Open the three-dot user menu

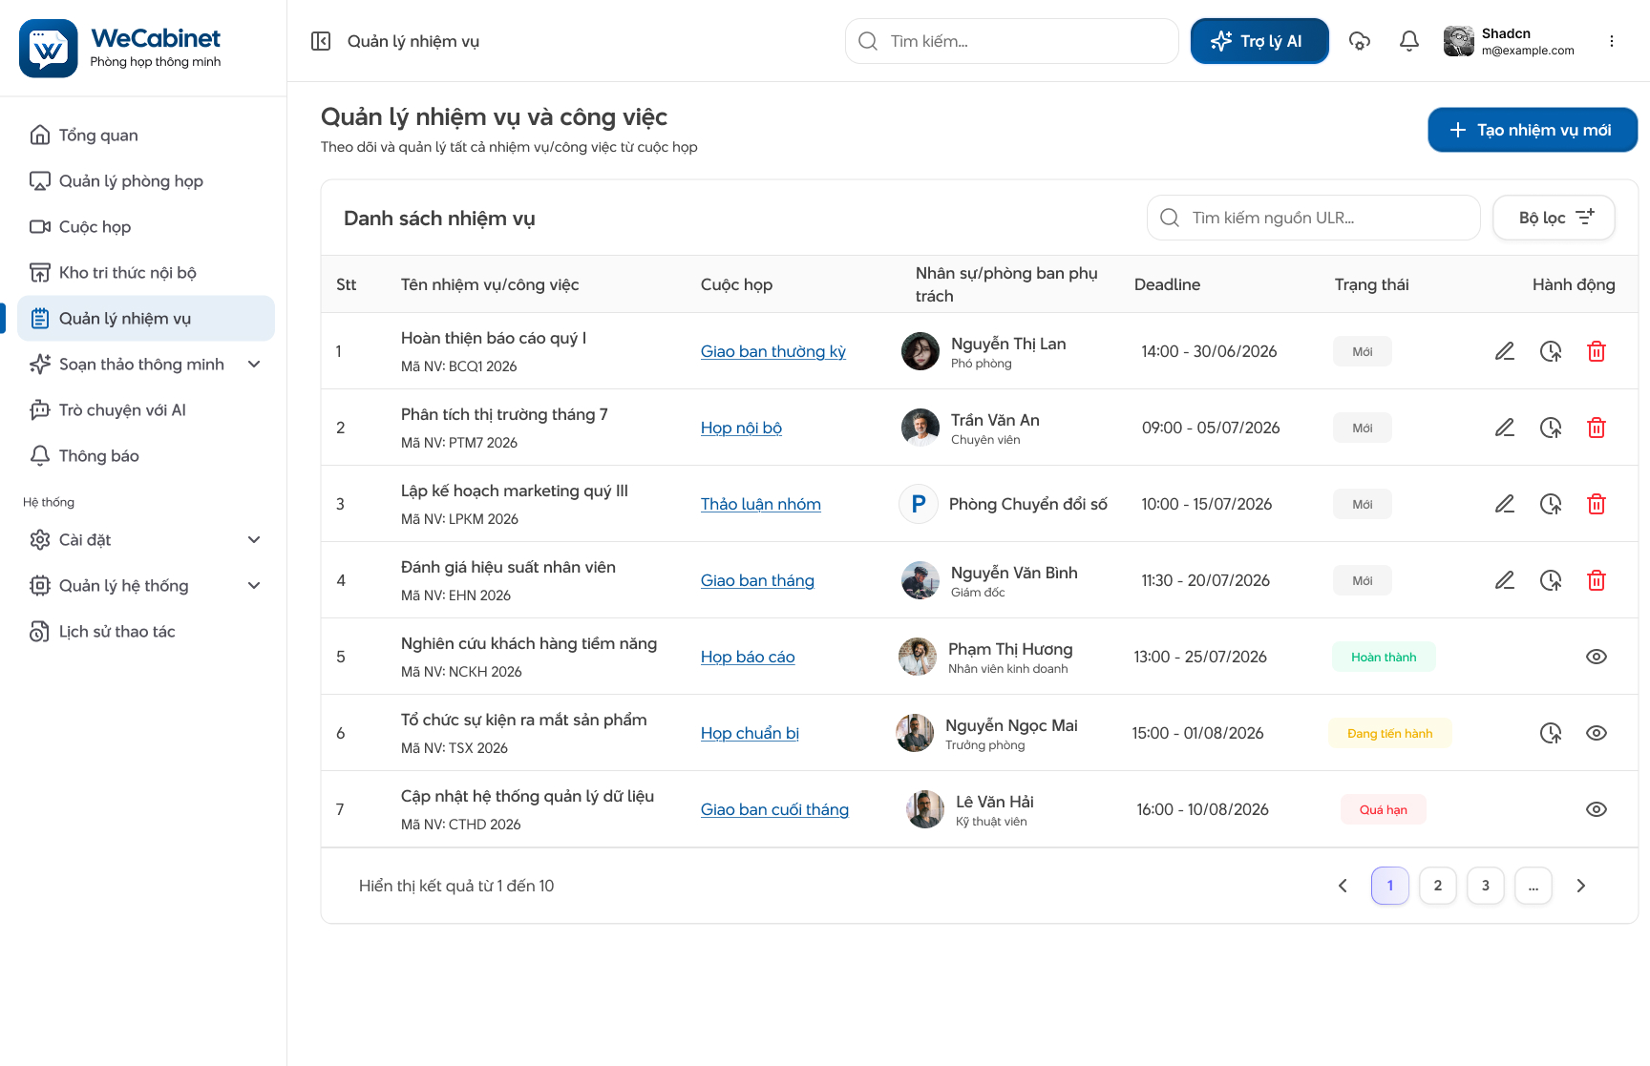tap(1612, 41)
